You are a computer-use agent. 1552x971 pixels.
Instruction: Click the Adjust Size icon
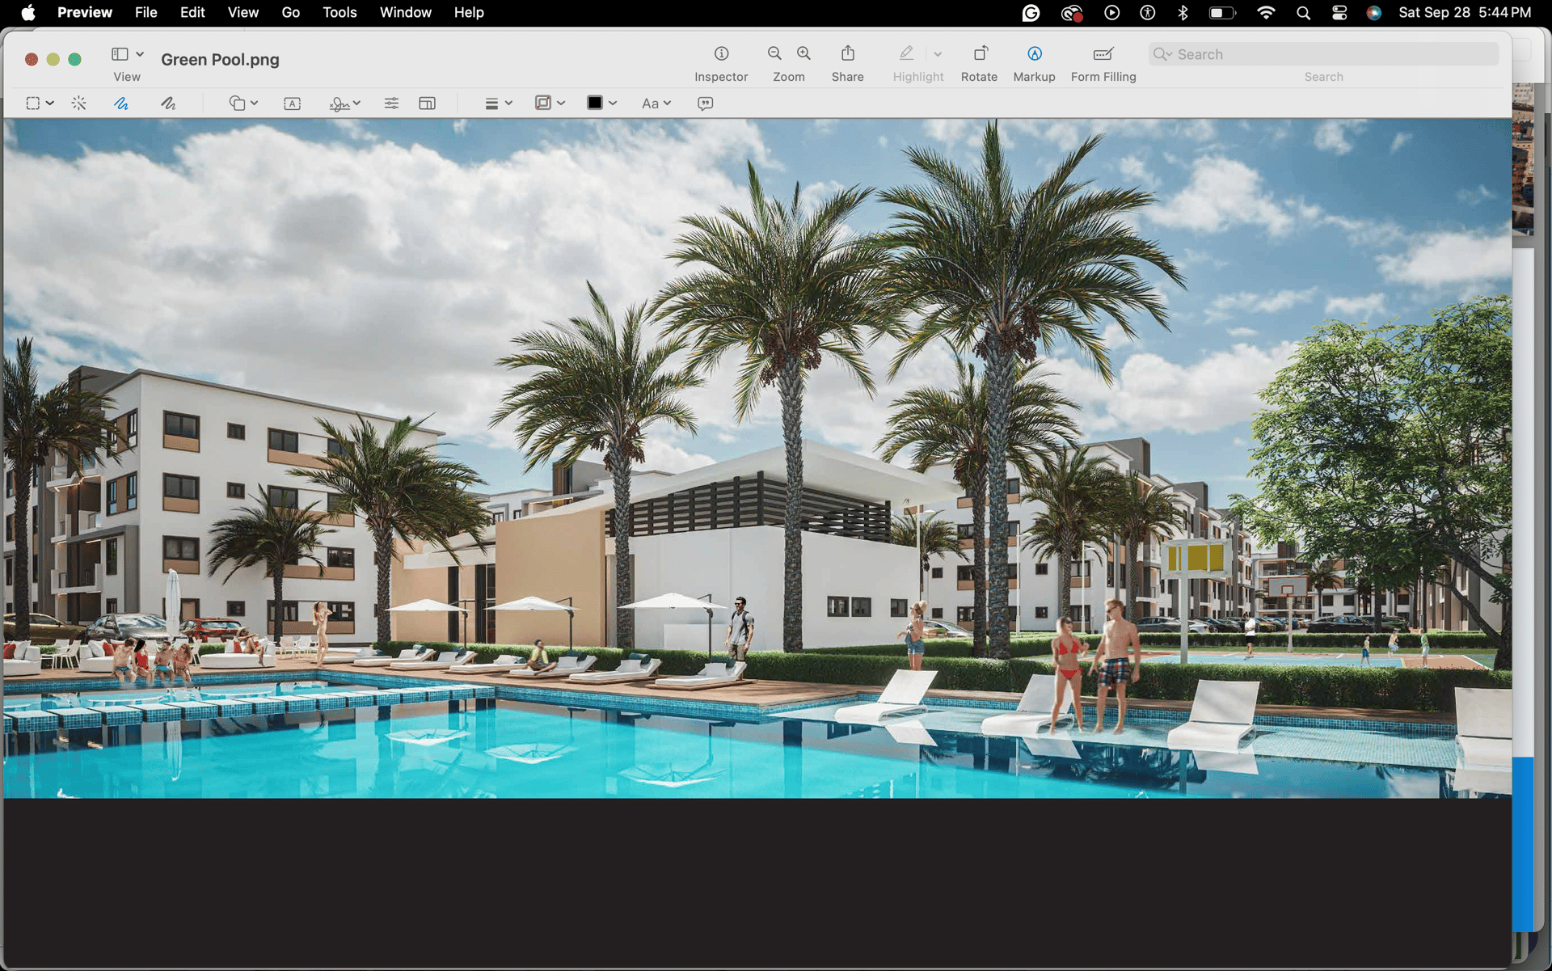click(427, 103)
